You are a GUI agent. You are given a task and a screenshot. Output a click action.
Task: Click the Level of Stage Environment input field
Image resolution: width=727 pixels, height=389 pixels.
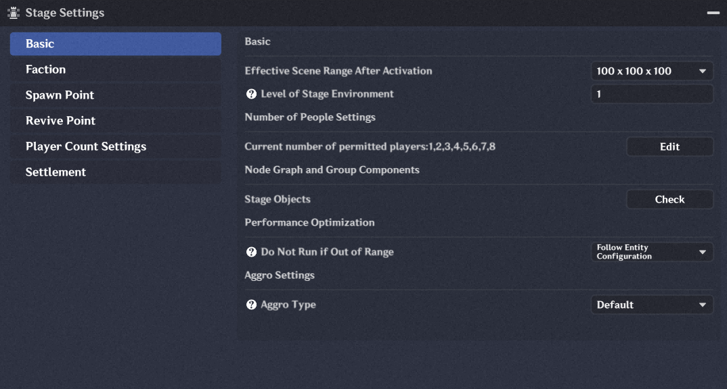(x=652, y=94)
